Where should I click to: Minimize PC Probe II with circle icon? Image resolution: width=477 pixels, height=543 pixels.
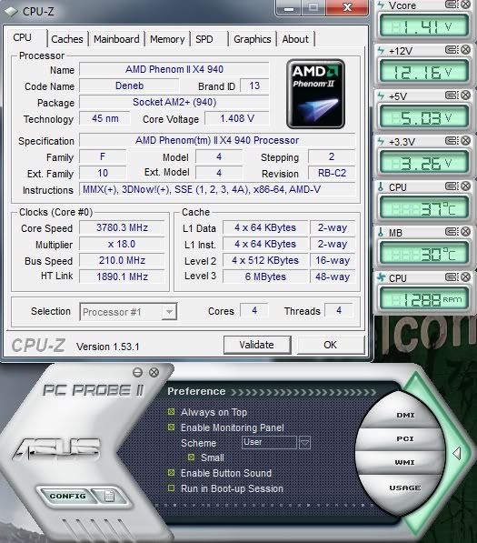137,372
